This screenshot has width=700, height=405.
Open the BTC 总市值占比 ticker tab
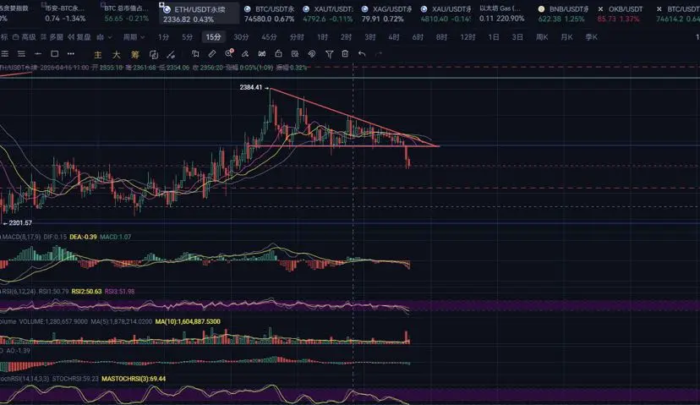126,14
